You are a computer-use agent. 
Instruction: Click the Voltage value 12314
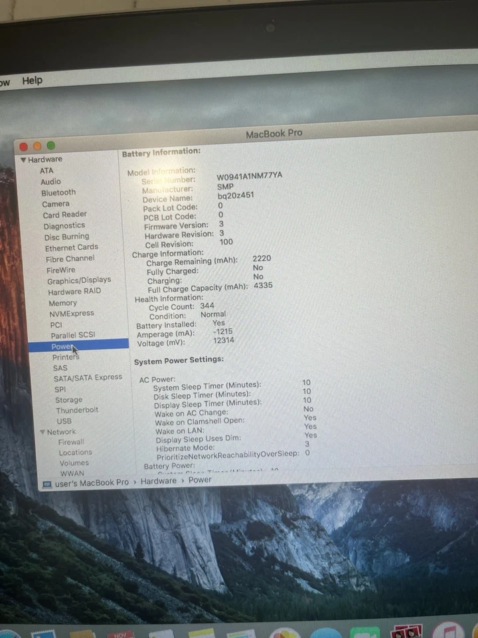(224, 340)
